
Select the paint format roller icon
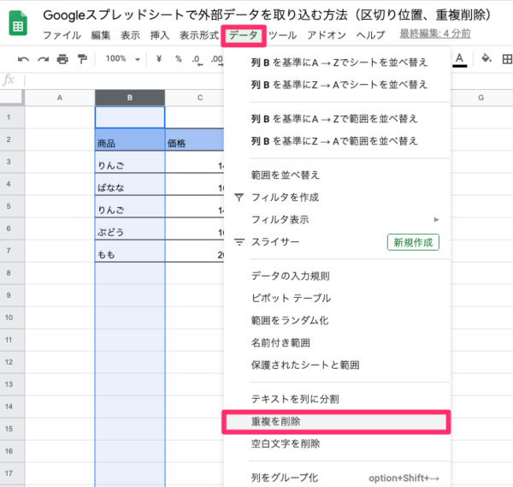click(x=81, y=59)
